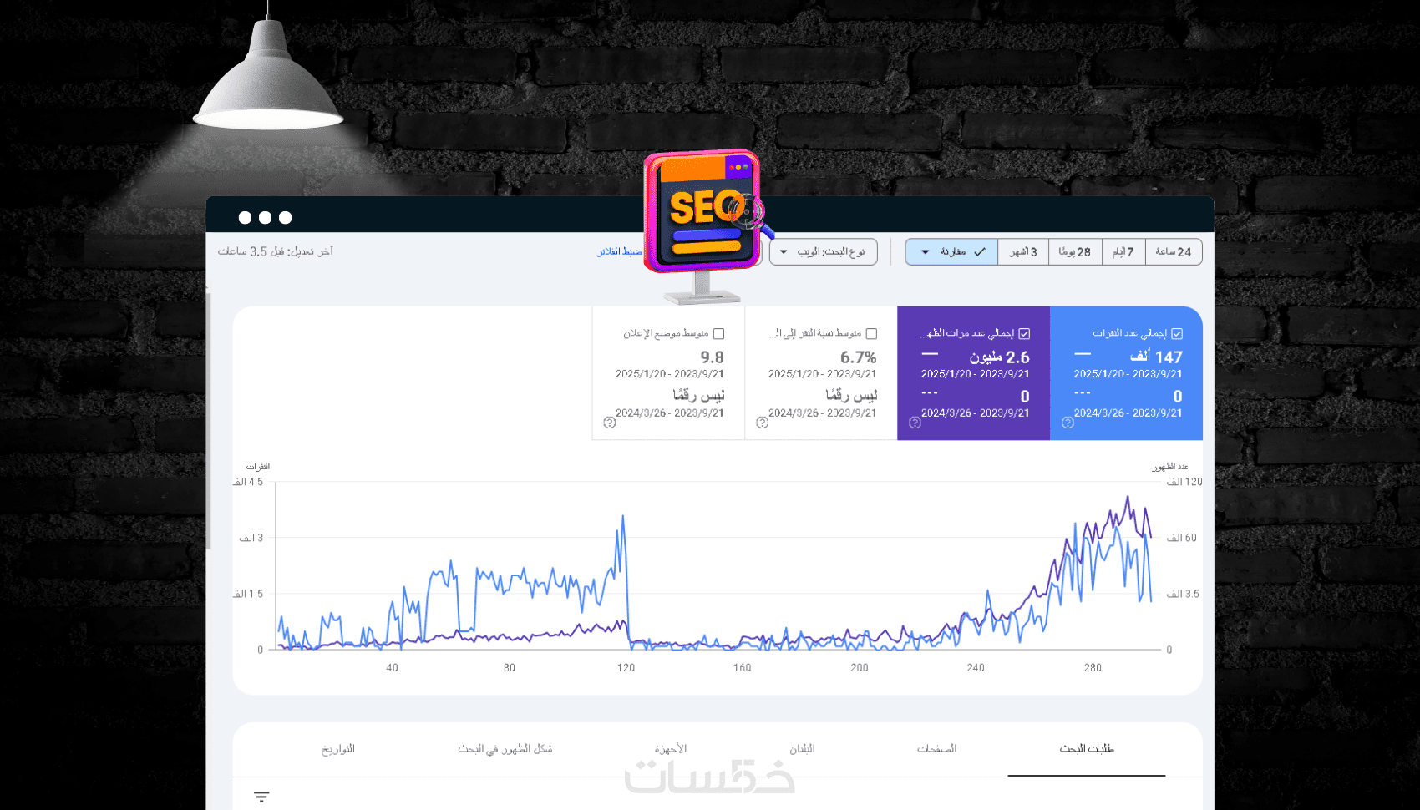1420x810 pixels.
Task: Open help icon on the 'إجمالي عدد النقرات' card
Action: (x=1068, y=423)
